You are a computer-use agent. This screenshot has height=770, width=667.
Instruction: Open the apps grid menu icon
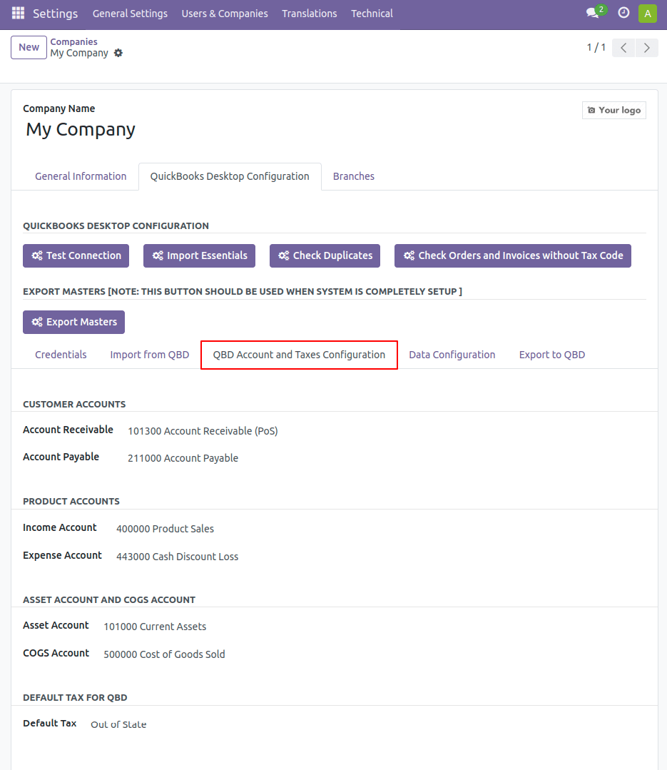tap(18, 14)
